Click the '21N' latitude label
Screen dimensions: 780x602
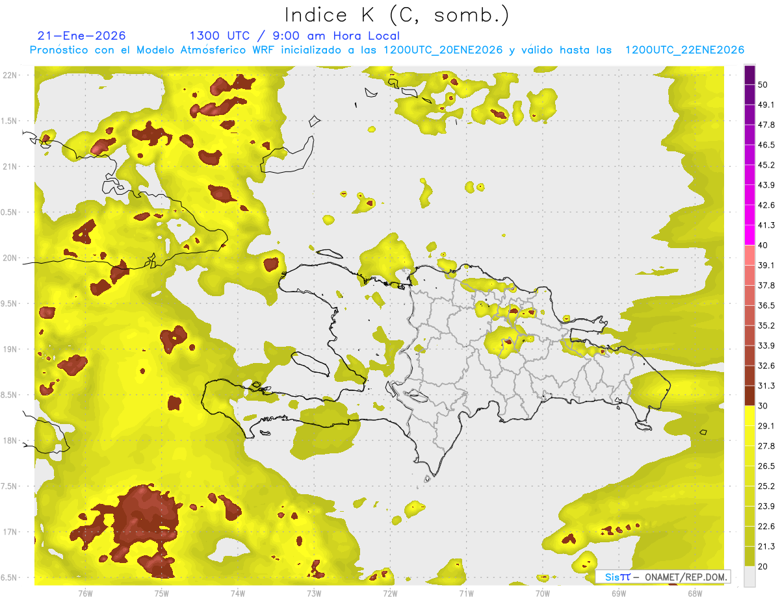pos(10,166)
